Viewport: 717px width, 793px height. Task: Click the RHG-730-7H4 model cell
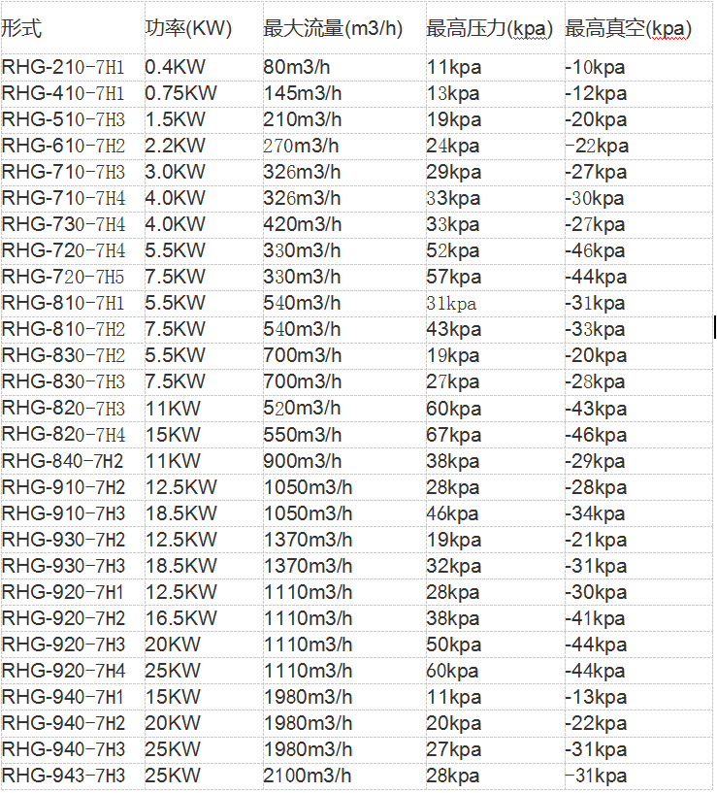click(x=63, y=224)
